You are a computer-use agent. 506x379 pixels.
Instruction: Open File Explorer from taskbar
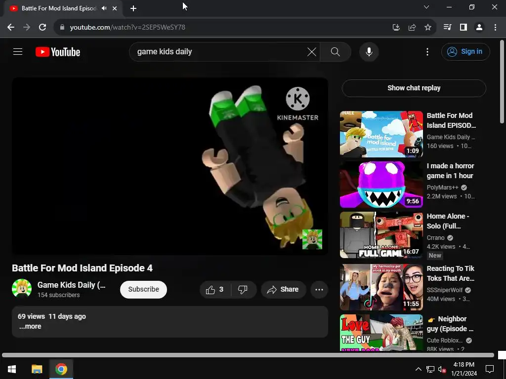click(x=37, y=369)
